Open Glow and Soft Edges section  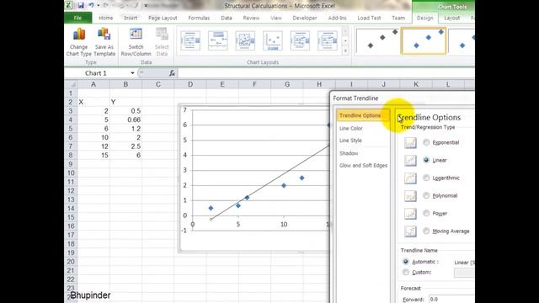coord(363,166)
